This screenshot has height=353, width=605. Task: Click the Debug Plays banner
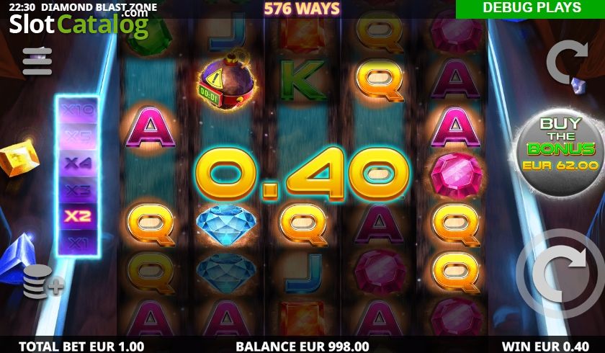click(531, 9)
